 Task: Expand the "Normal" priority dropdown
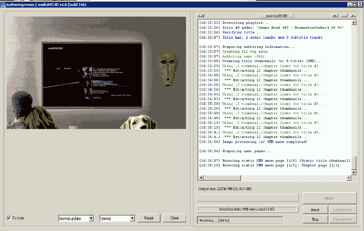(132, 218)
